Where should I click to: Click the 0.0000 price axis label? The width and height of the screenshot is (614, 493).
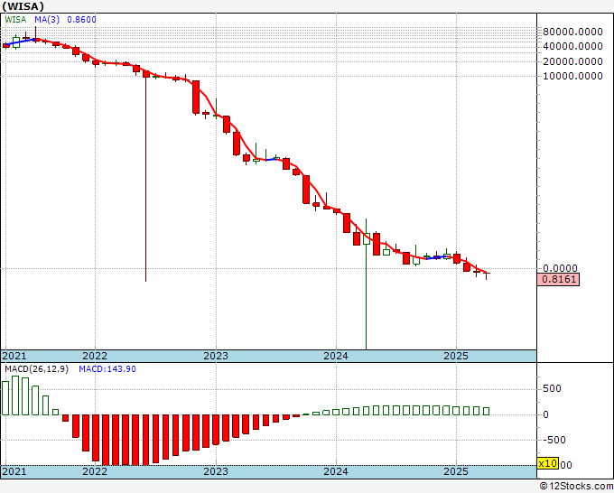click(x=560, y=268)
